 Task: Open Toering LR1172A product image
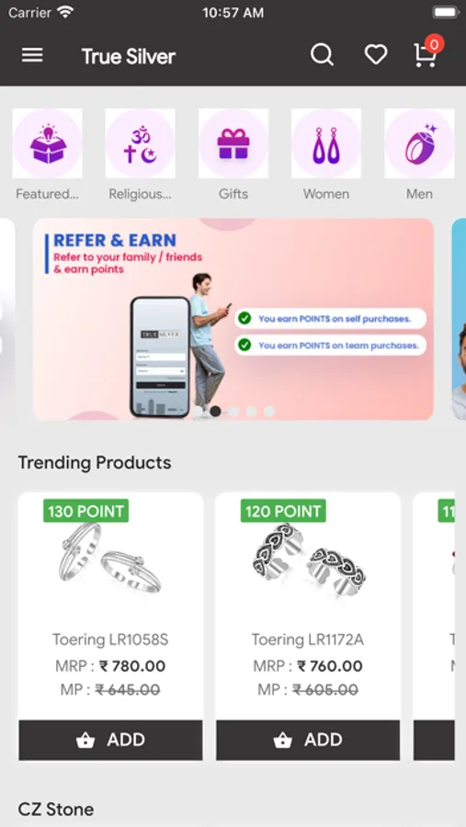(309, 561)
